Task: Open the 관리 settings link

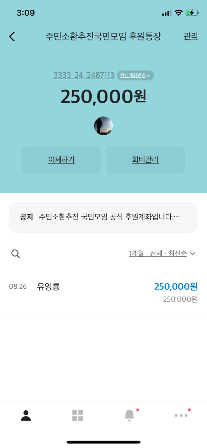Action: pyautogui.click(x=191, y=36)
